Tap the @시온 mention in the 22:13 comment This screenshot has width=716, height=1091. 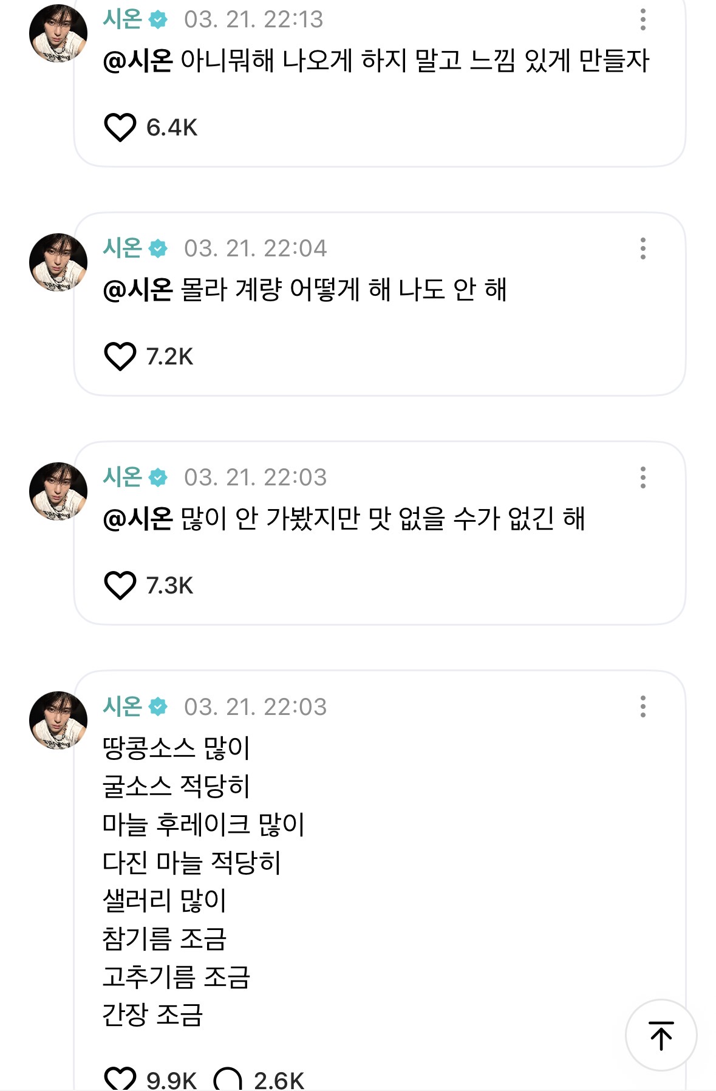coord(138,61)
